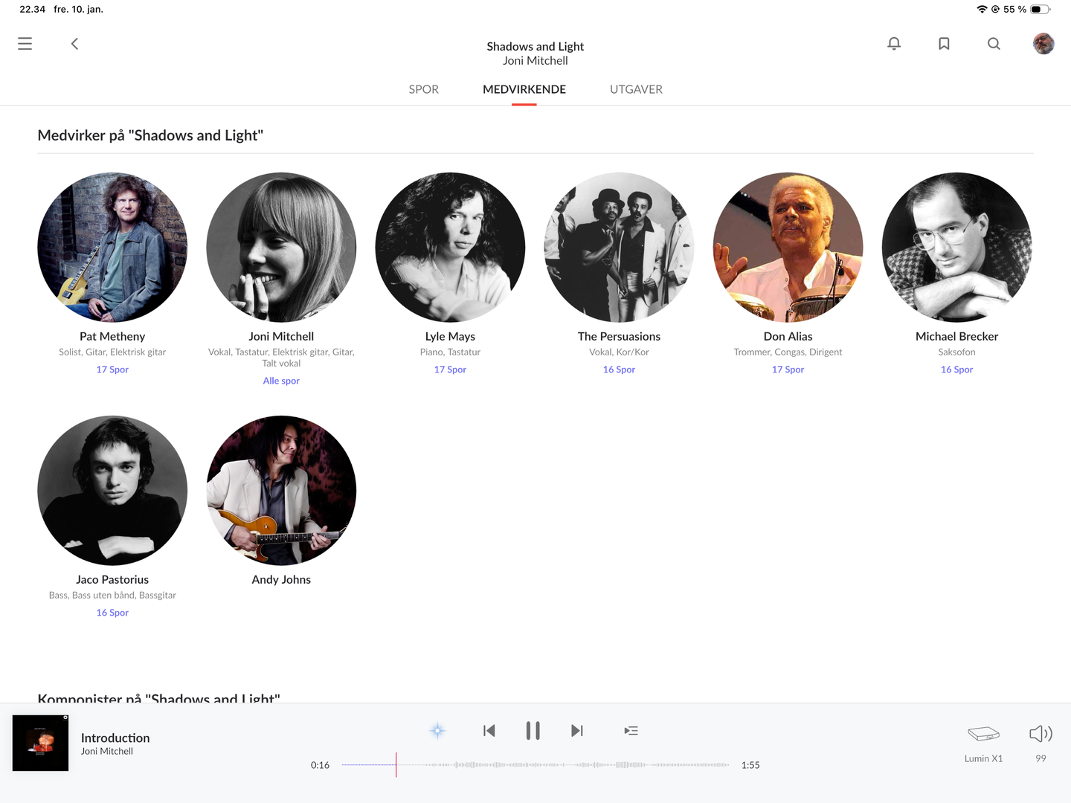The width and height of the screenshot is (1071, 803).
Task: Open Don Alias' 17 Spor link
Action: coord(788,370)
